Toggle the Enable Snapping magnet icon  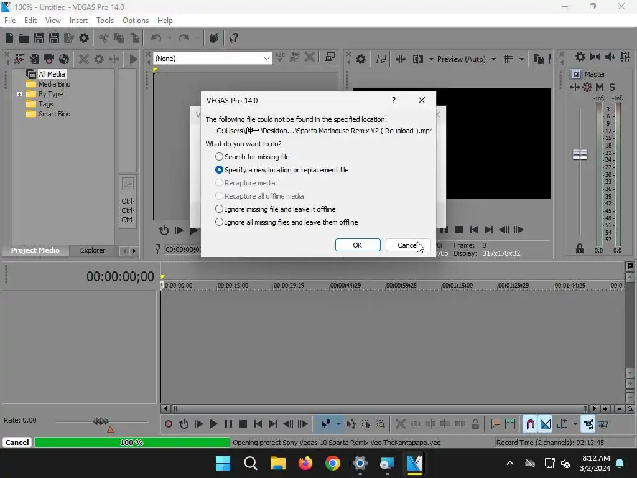[x=530, y=424]
